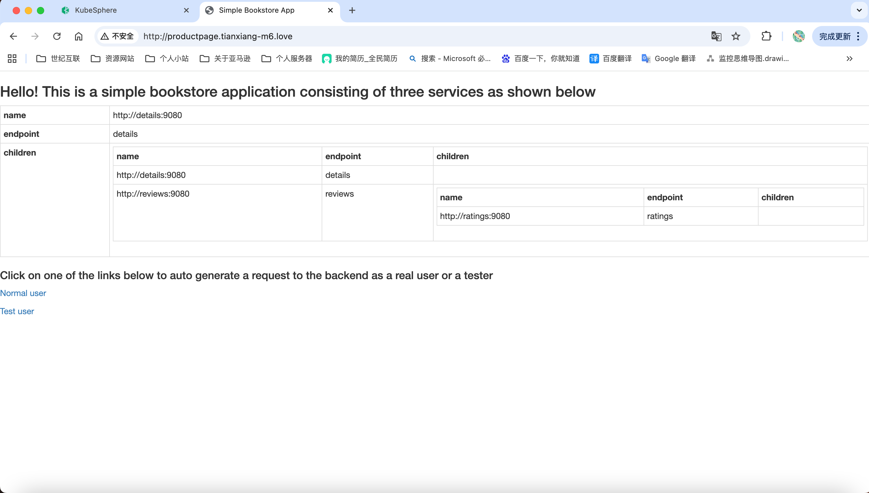The width and height of the screenshot is (869, 493).
Task: Show more bookmarks via double chevron
Action: click(849, 59)
